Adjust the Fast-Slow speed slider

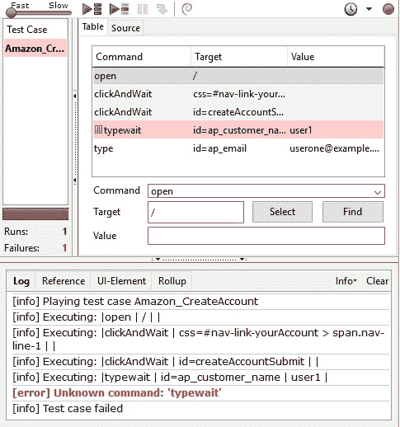39,12
